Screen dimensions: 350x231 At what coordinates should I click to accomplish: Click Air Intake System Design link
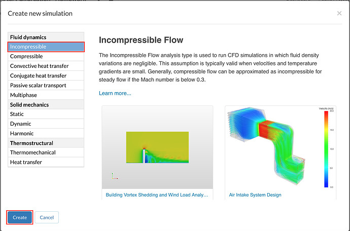click(x=255, y=195)
